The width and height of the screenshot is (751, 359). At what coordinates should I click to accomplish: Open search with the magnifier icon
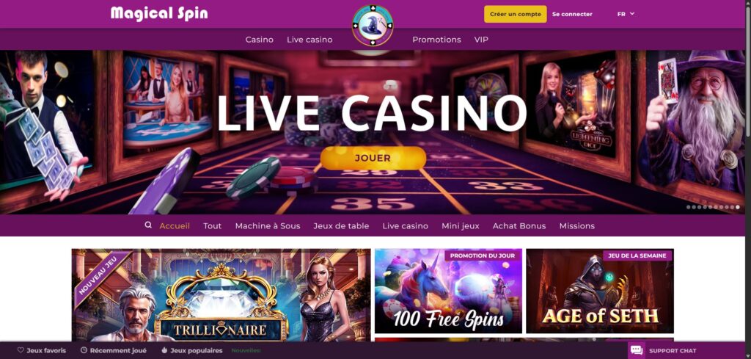tap(148, 225)
